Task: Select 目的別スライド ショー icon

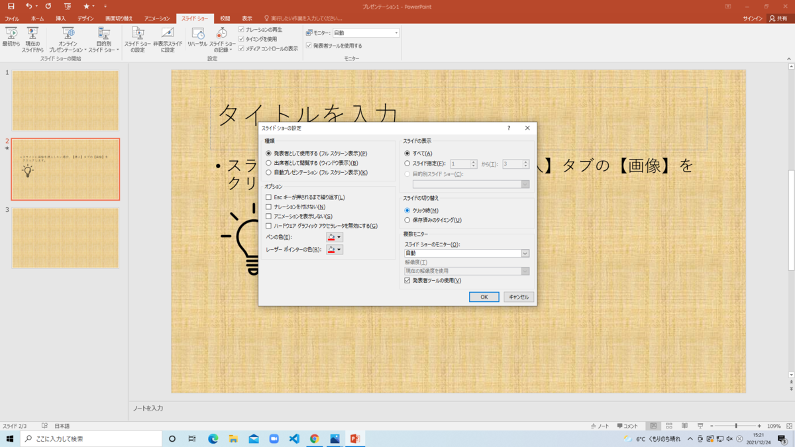Action: click(x=103, y=38)
